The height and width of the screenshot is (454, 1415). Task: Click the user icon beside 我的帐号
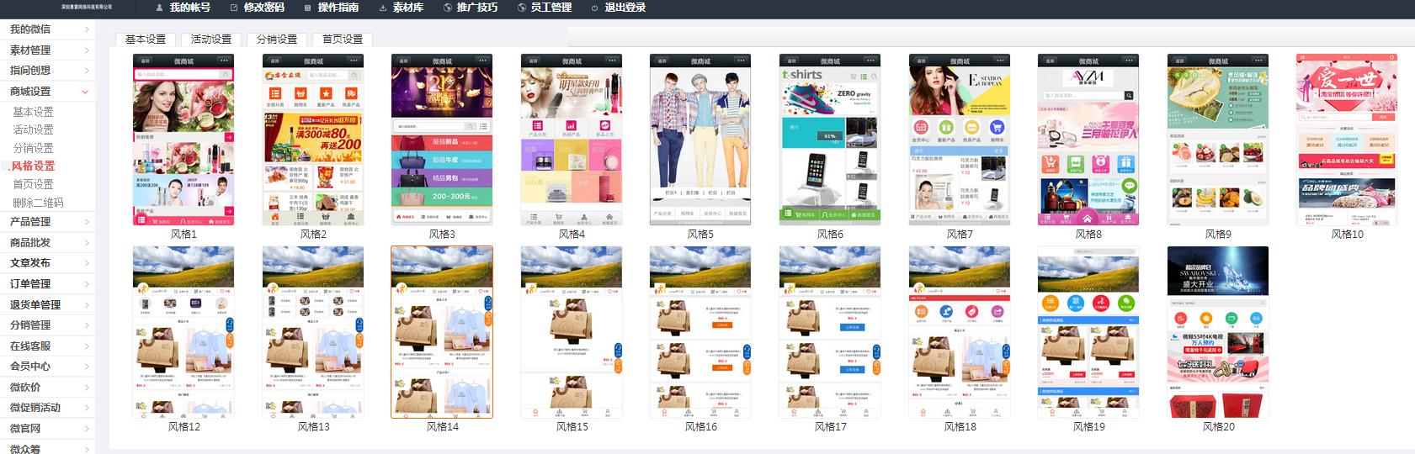159,8
